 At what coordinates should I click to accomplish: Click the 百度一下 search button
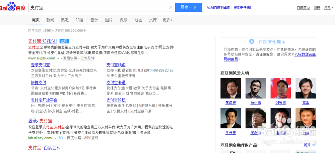[x=189, y=7]
